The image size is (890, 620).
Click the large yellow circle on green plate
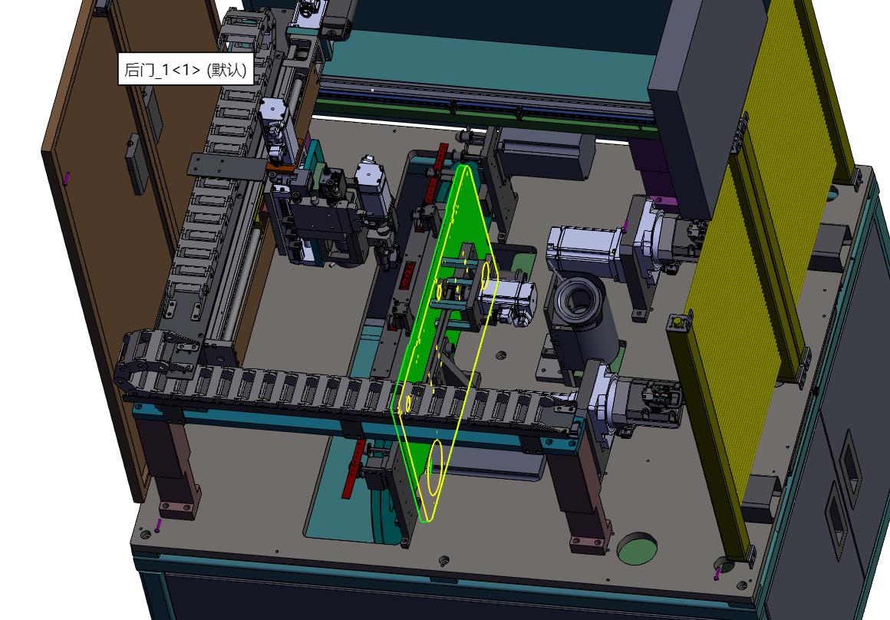click(x=436, y=468)
